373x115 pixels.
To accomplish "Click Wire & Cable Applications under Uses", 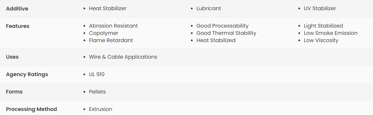I will tap(123, 57).
